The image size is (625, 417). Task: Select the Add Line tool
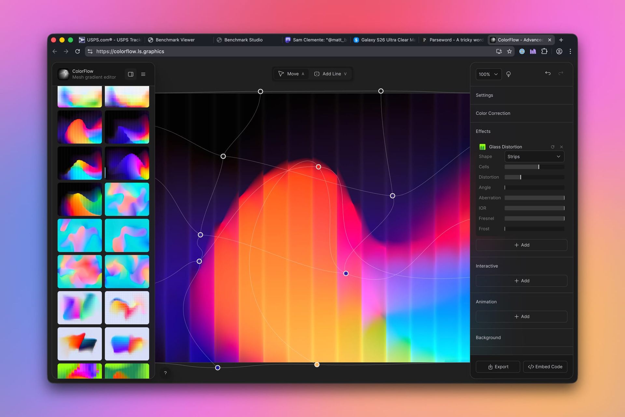coord(330,74)
